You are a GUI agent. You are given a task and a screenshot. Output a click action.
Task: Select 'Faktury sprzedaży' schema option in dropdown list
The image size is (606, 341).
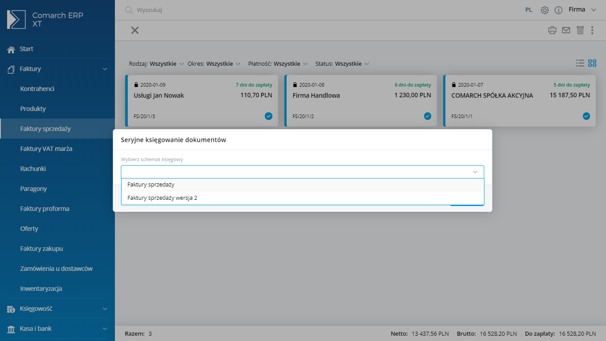point(303,185)
